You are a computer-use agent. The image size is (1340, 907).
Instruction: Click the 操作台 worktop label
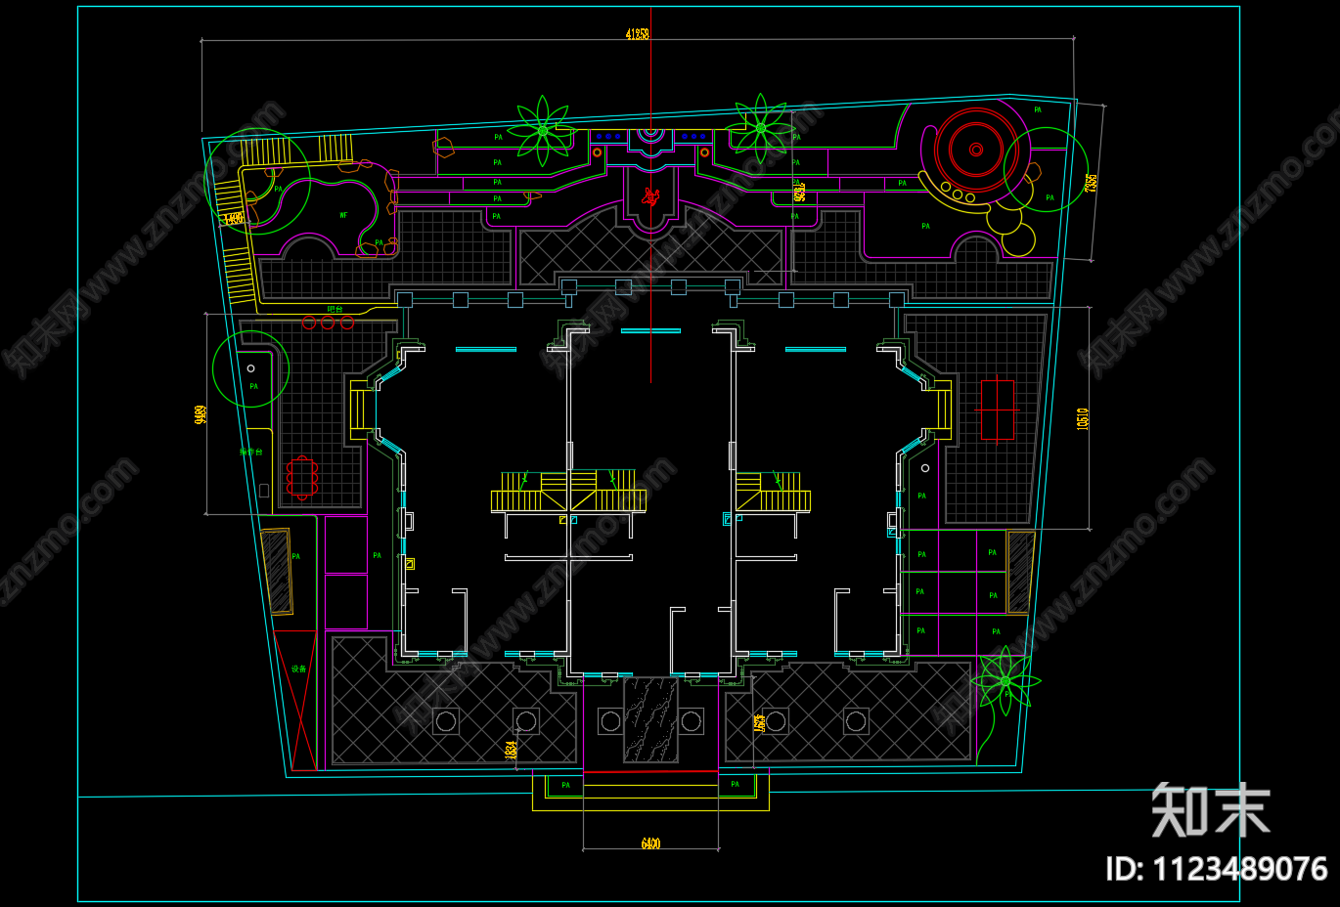pos(251,452)
